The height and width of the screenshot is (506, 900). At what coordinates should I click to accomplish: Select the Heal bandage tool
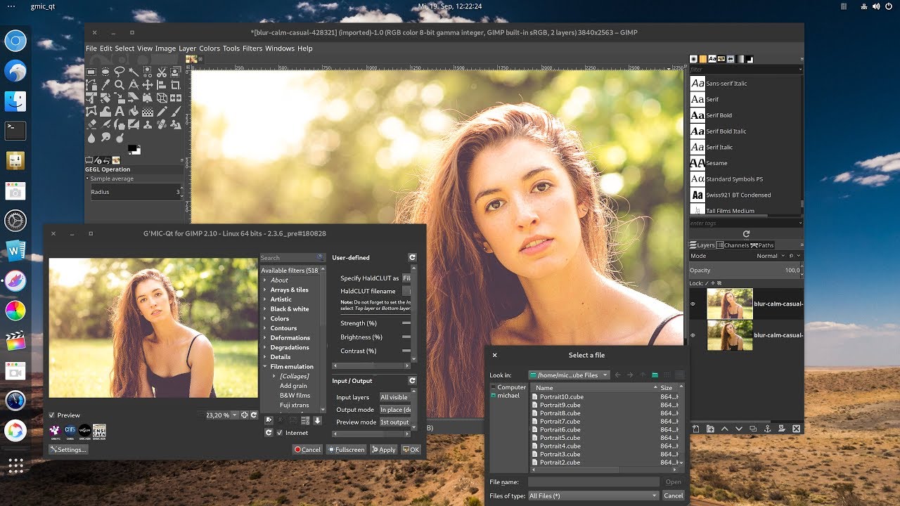[162, 124]
